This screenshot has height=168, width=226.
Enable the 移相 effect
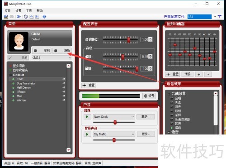pyautogui.click(x=172, y=111)
